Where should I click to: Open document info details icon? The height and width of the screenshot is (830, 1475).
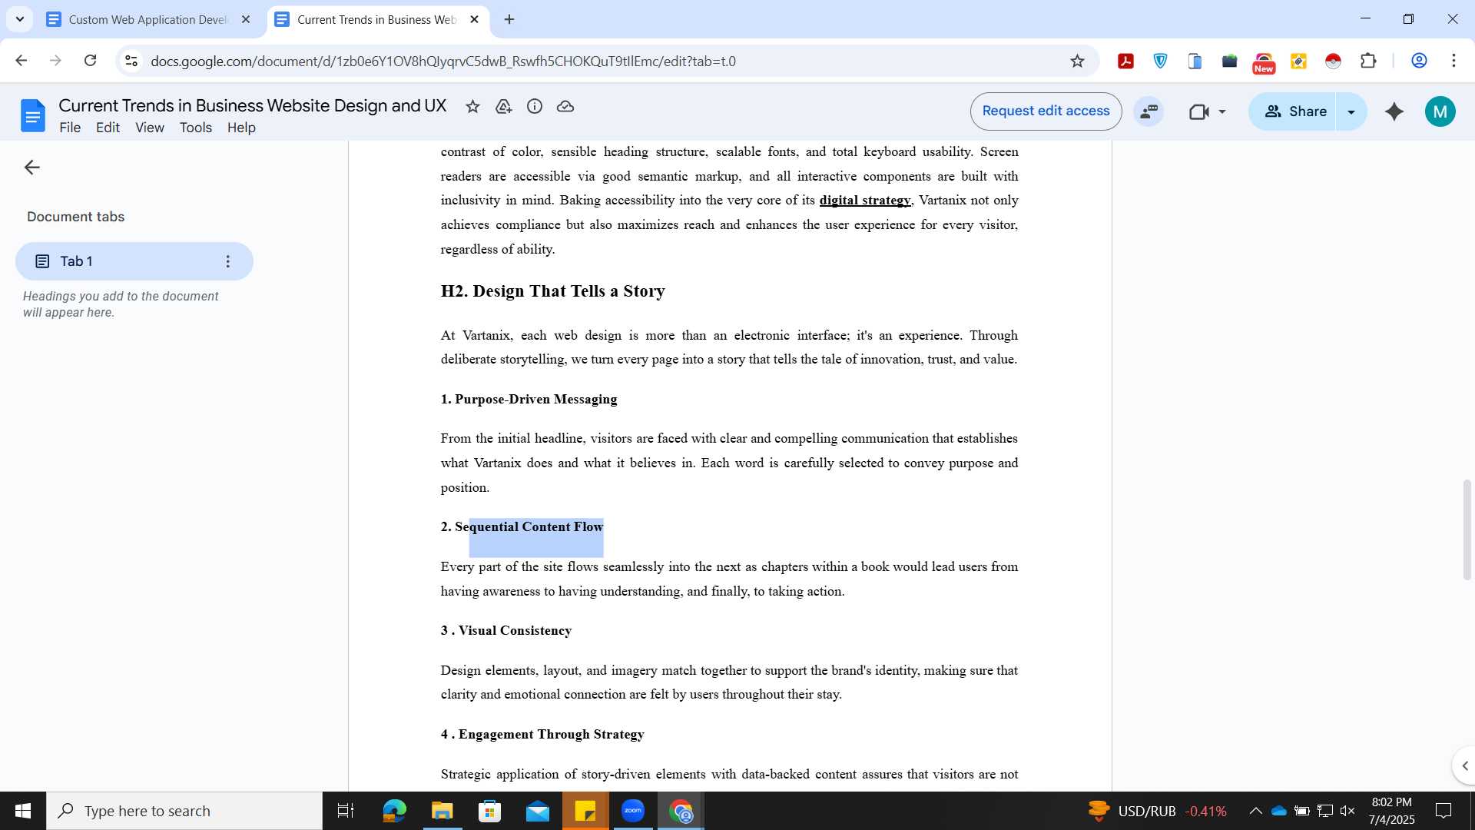point(535,107)
